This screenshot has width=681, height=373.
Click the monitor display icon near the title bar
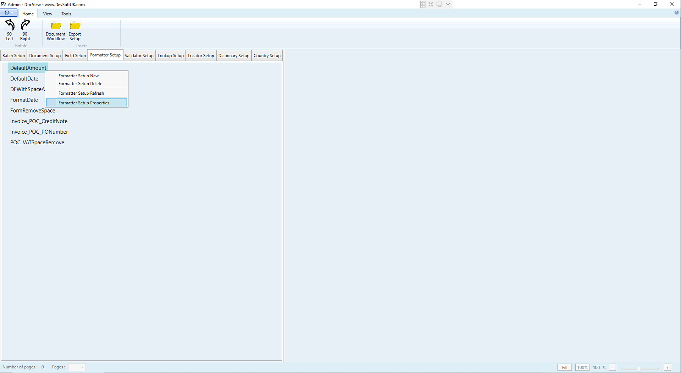click(439, 4)
